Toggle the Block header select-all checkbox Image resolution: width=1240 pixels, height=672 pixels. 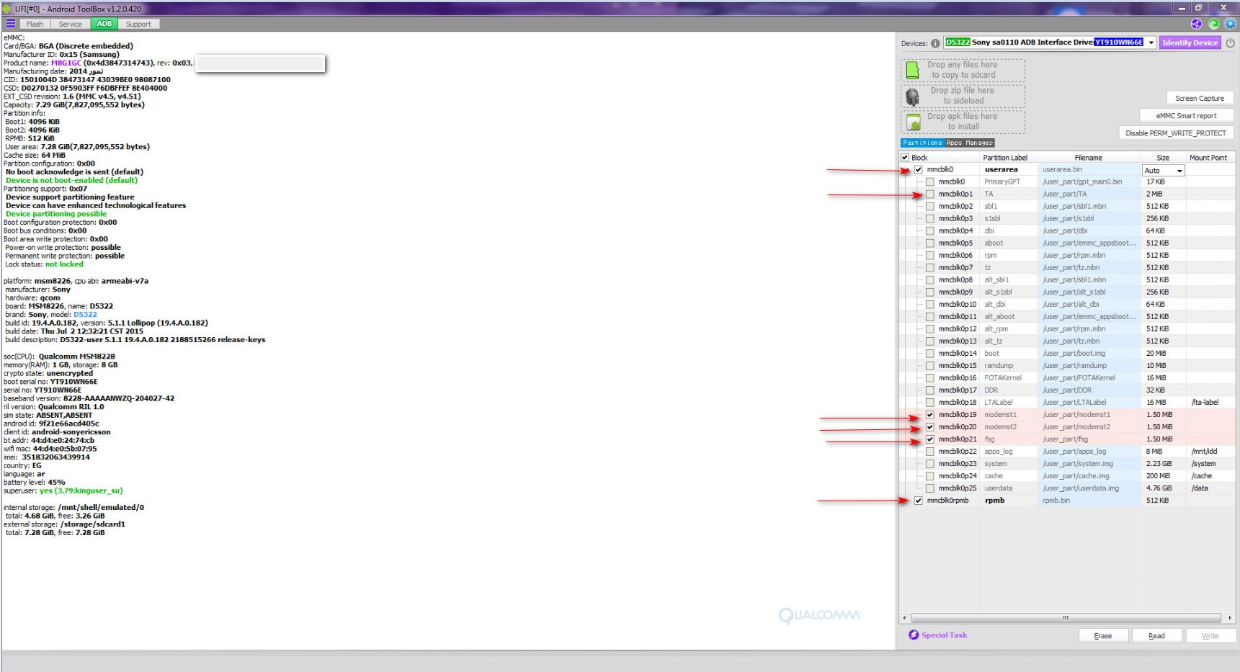(905, 157)
